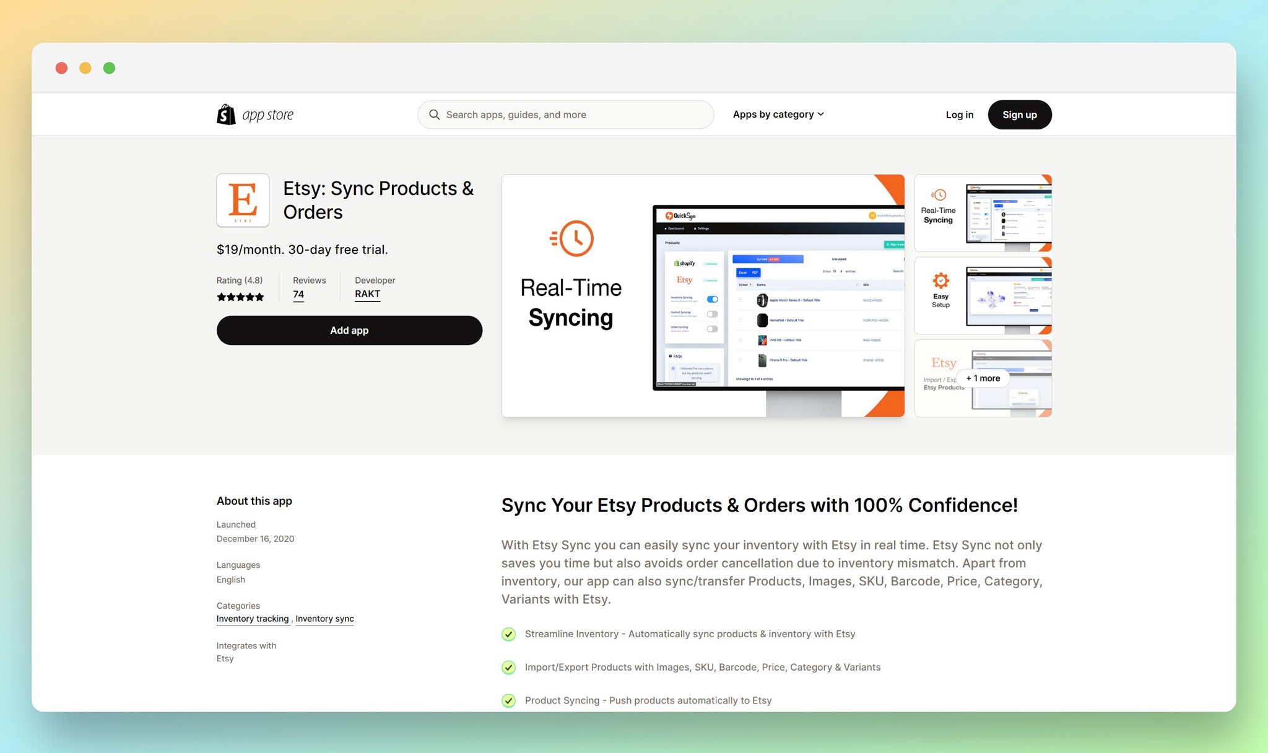Image resolution: width=1268 pixels, height=753 pixels.
Task: Open the Apps by category dropdown
Action: pyautogui.click(x=778, y=114)
